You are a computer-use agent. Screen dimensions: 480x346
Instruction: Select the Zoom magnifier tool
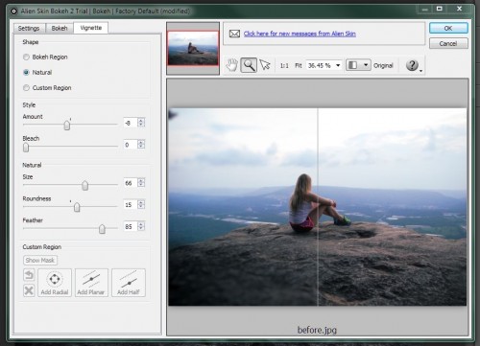[249, 65]
